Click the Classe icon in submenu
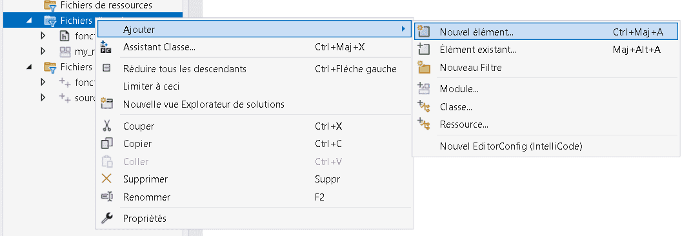 423,106
